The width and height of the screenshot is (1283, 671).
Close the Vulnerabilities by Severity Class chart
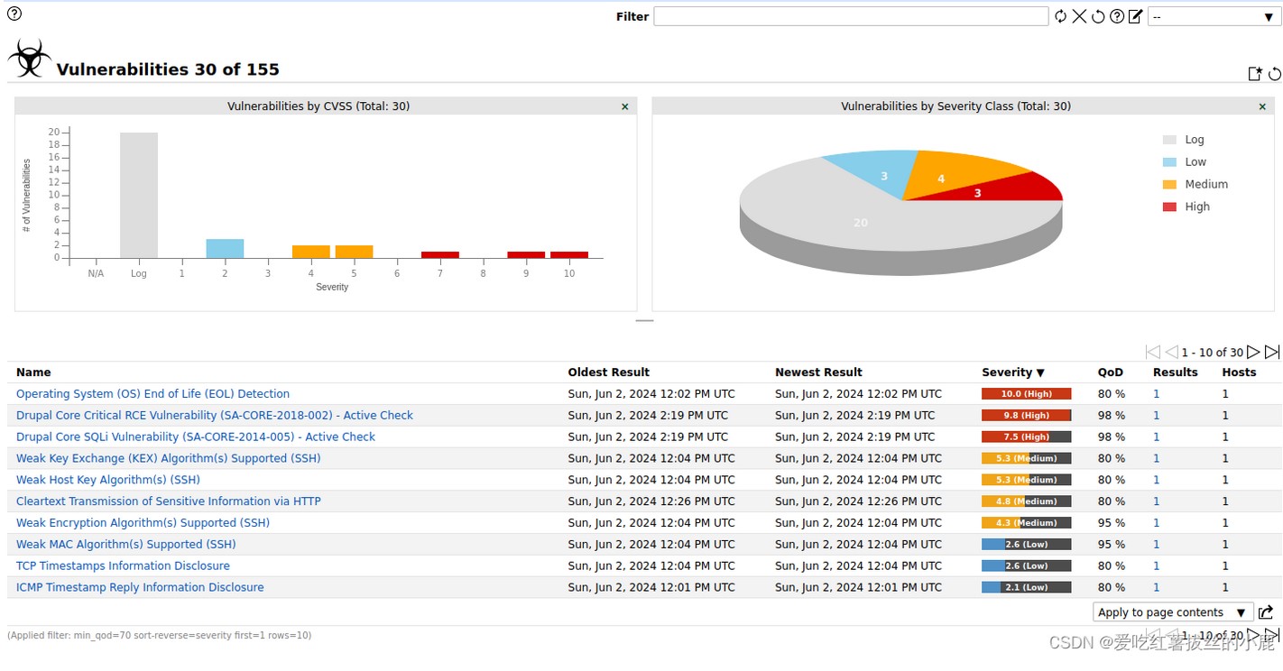pos(1262,106)
